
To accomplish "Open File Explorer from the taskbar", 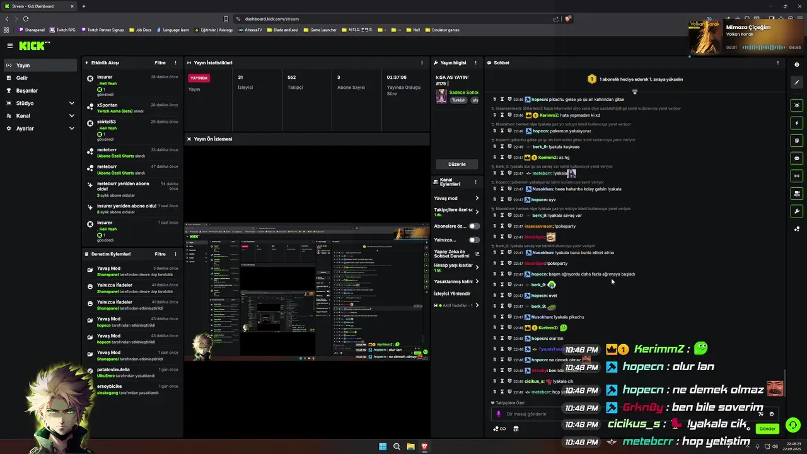I will pos(410,446).
